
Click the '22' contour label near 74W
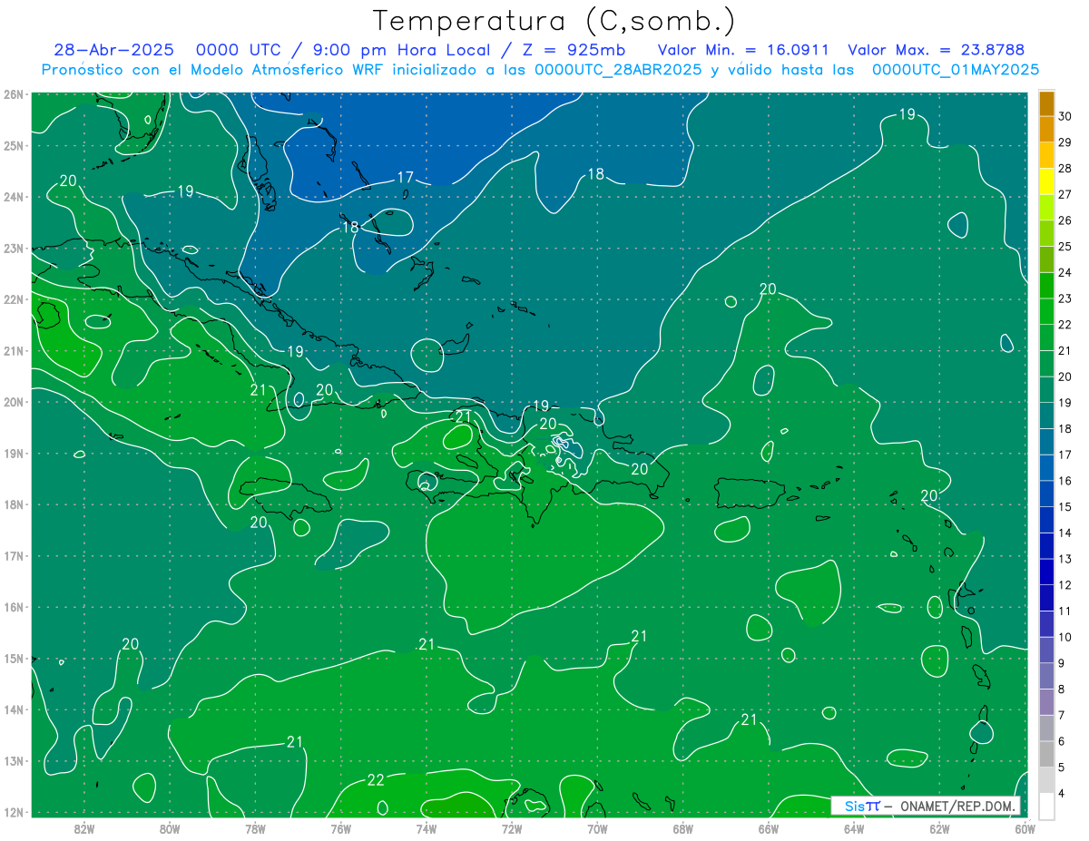click(x=376, y=780)
